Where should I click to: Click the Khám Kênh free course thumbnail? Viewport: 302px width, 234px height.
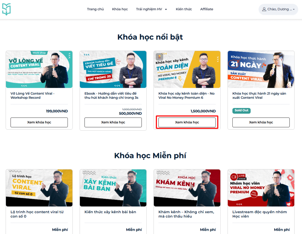coord(187,188)
